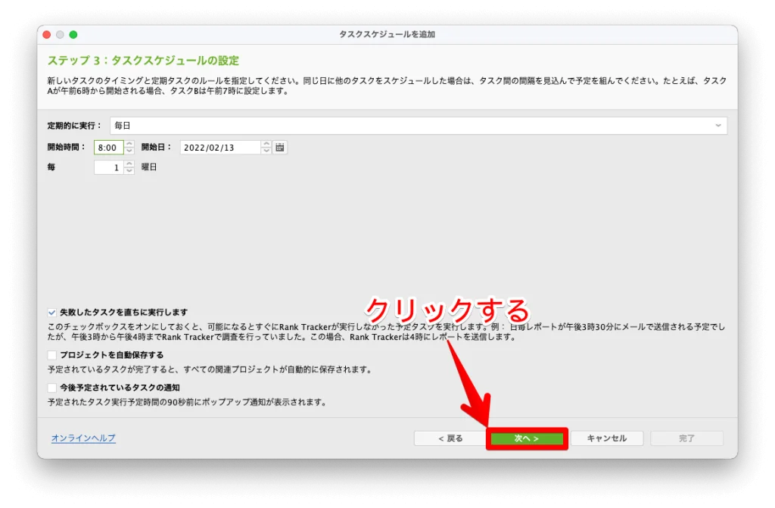Increase the 開始時間 value with up arrow
Screen dimensions: 775x508
pos(129,144)
